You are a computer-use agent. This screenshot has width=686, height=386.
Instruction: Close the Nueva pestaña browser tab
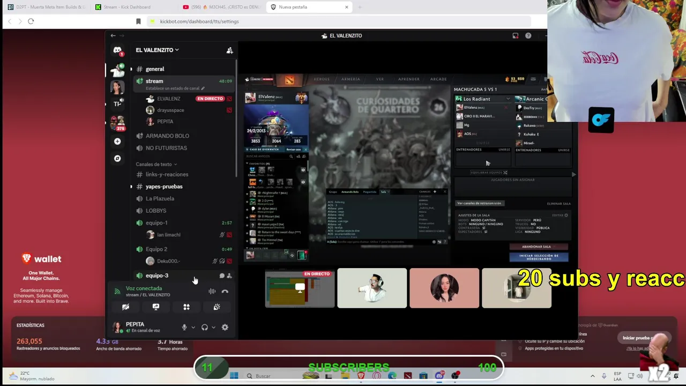coord(346,7)
